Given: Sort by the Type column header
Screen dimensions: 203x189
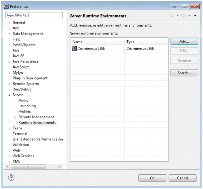Looking at the screenshot, I should click(x=146, y=42).
